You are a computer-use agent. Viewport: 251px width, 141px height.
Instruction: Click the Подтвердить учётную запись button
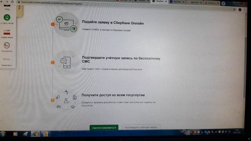pyautogui.click(x=141, y=127)
